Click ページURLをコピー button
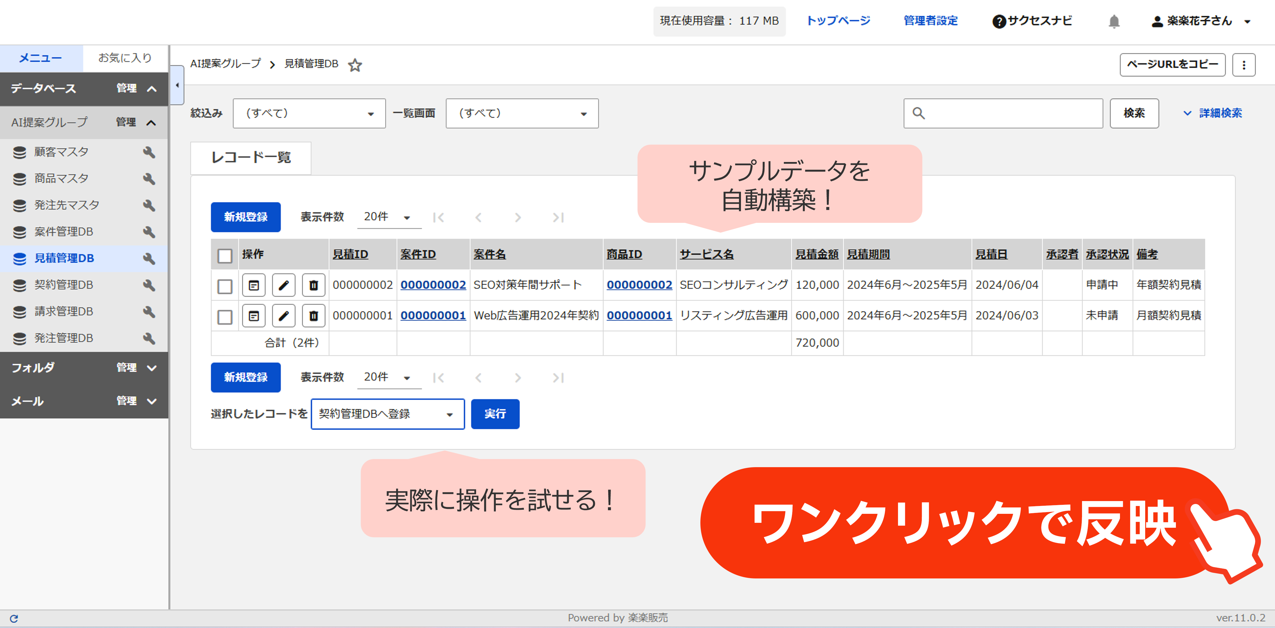Viewport: 1275px width, 628px height. pos(1172,65)
